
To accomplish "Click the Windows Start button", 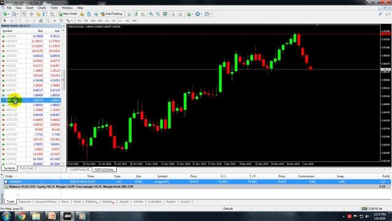I will pyautogui.click(x=6, y=216).
